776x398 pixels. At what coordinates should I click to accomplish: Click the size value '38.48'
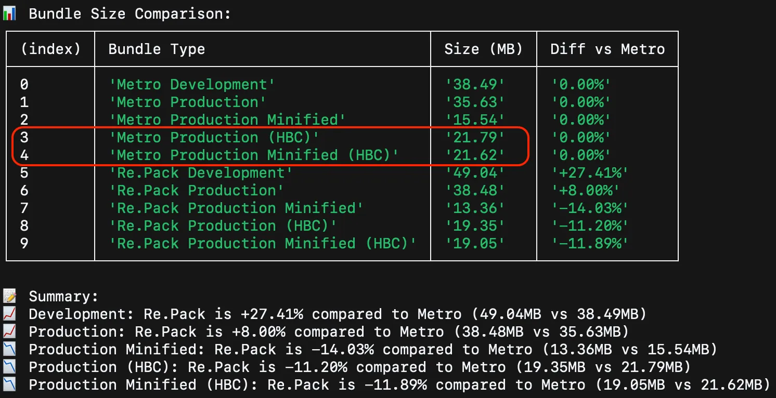[x=475, y=190]
